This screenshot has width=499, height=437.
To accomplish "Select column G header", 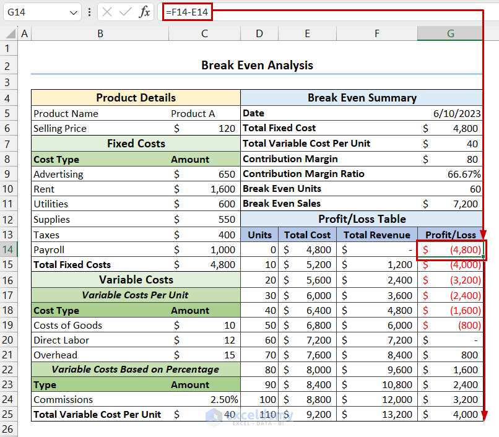I will (x=450, y=33).
